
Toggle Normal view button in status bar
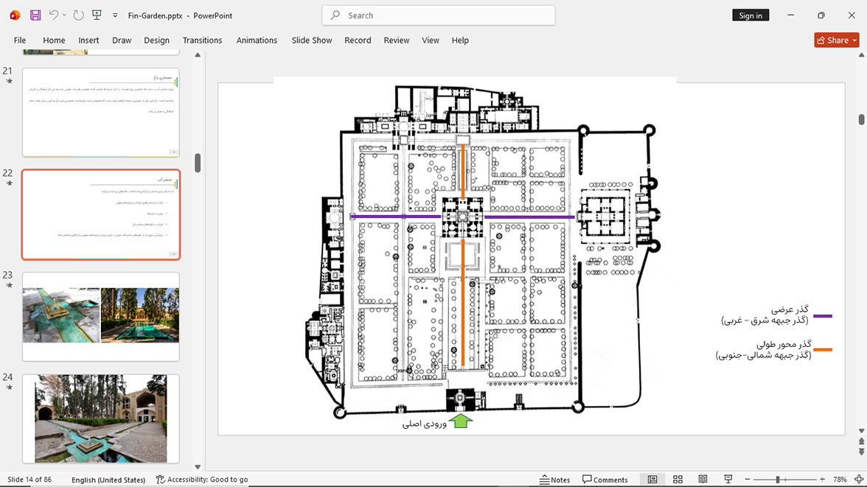[x=652, y=479]
